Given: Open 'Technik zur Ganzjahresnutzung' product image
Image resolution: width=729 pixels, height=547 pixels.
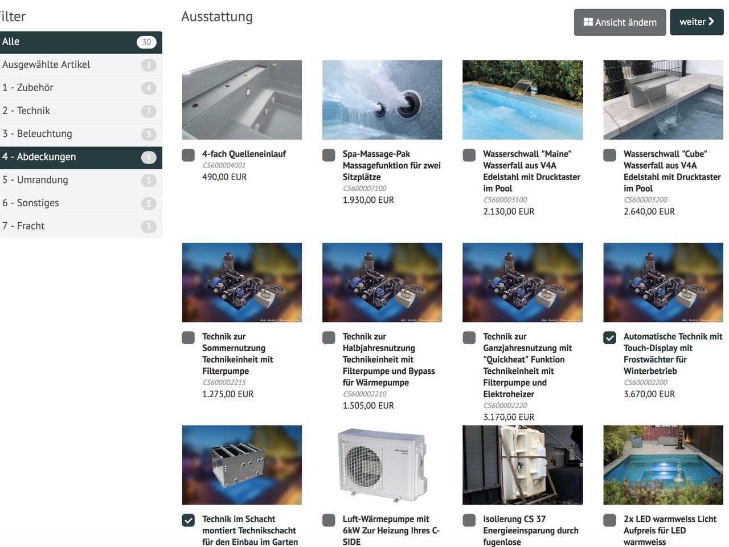Looking at the screenshot, I should coord(523,283).
